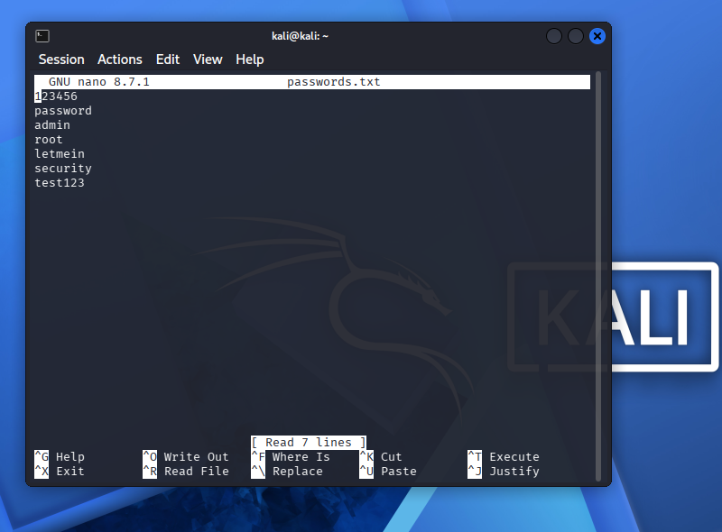Click the ^K Cut shortcut

381,457
